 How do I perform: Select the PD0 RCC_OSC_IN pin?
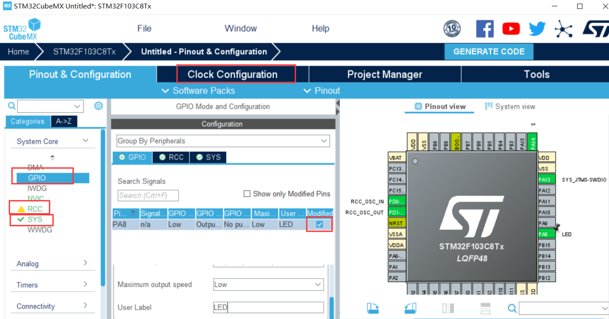397,201
